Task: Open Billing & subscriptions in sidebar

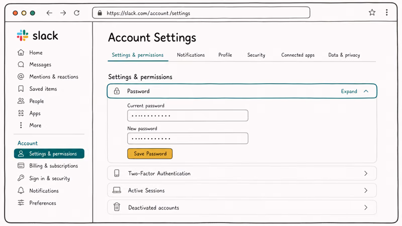Action: [x=54, y=166]
